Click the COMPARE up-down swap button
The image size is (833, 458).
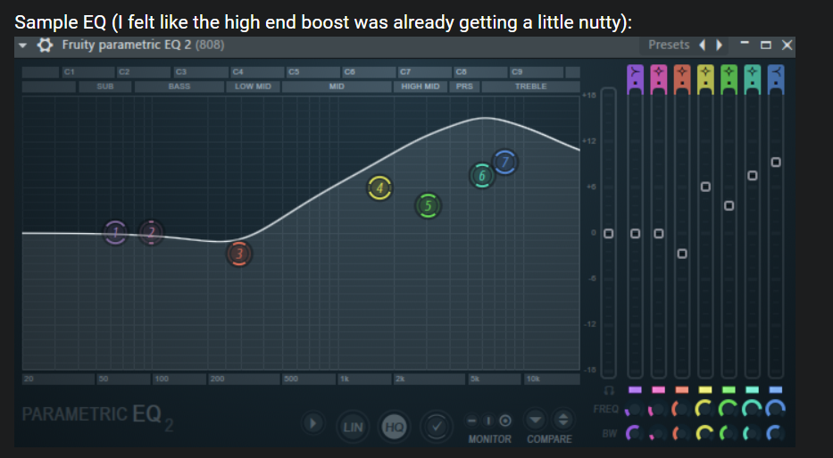point(562,420)
